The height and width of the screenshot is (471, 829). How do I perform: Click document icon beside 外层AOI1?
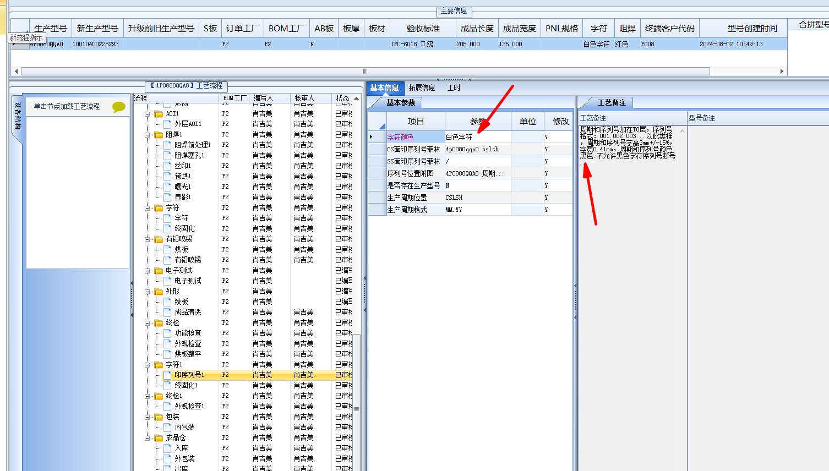click(x=167, y=124)
